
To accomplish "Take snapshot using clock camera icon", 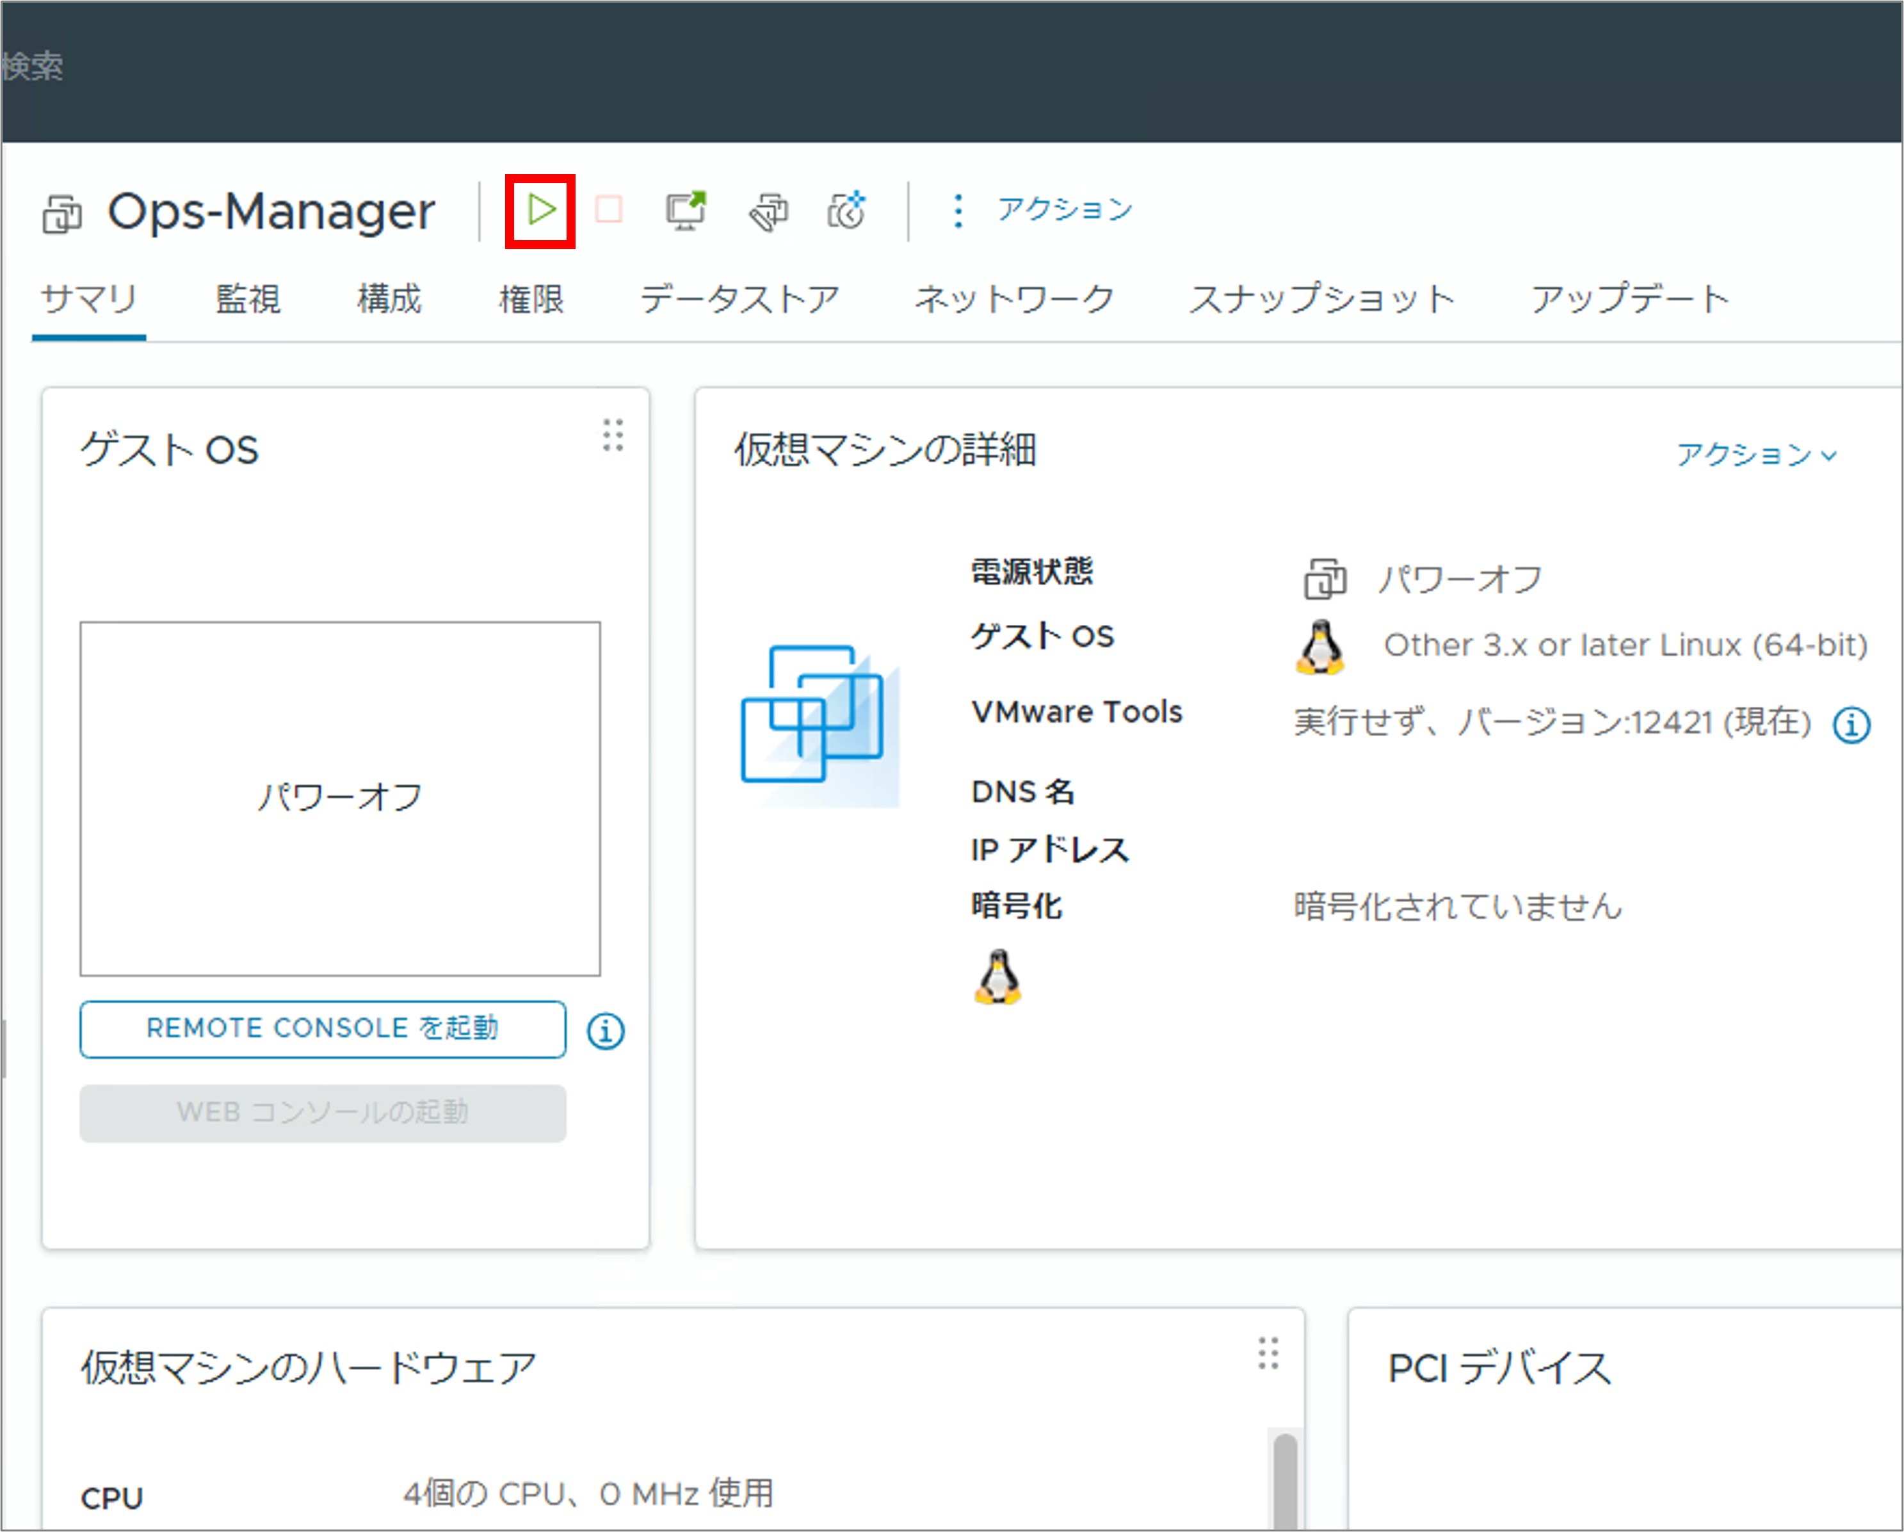I will [x=847, y=211].
